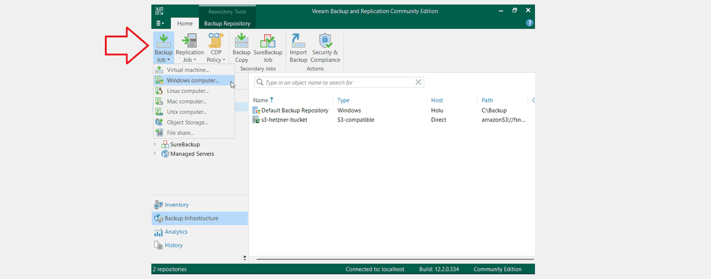The width and height of the screenshot is (711, 279).
Task: Open the main hamburger menu dropdown
Action: [161, 23]
